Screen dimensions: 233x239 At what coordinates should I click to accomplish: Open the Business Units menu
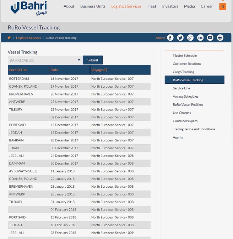93,6
